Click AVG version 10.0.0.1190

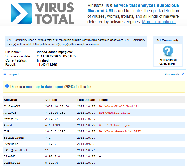pos(55,131)
